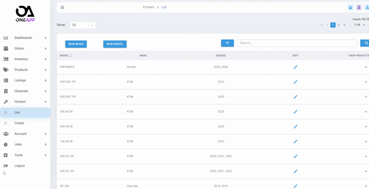
Task: Click the NEW MODEL button
Action: pyautogui.click(x=115, y=44)
